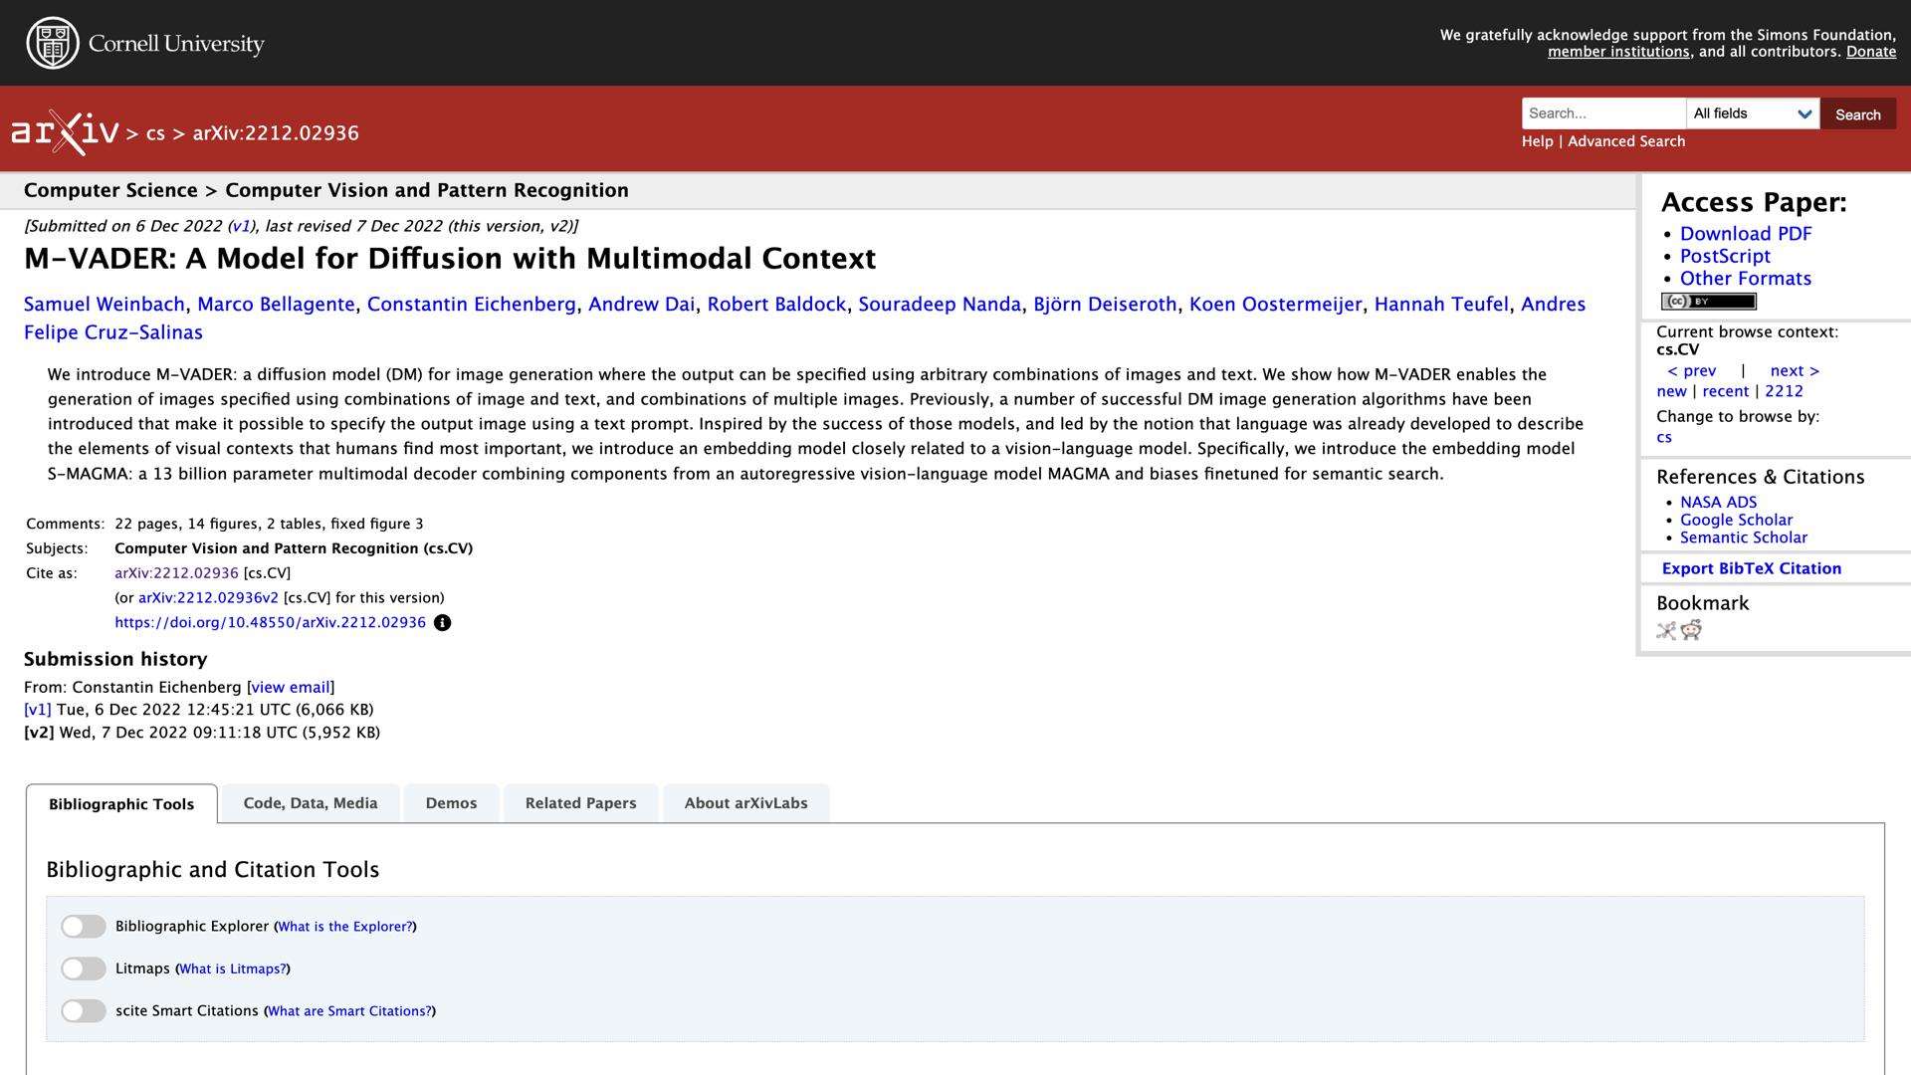Image resolution: width=1911 pixels, height=1075 pixels.
Task: Enable the Bibliographic Explorer toggle
Action: tap(84, 927)
